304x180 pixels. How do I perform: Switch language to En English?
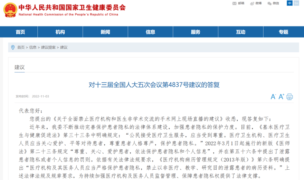pyautogui.click(x=296, y=3)
